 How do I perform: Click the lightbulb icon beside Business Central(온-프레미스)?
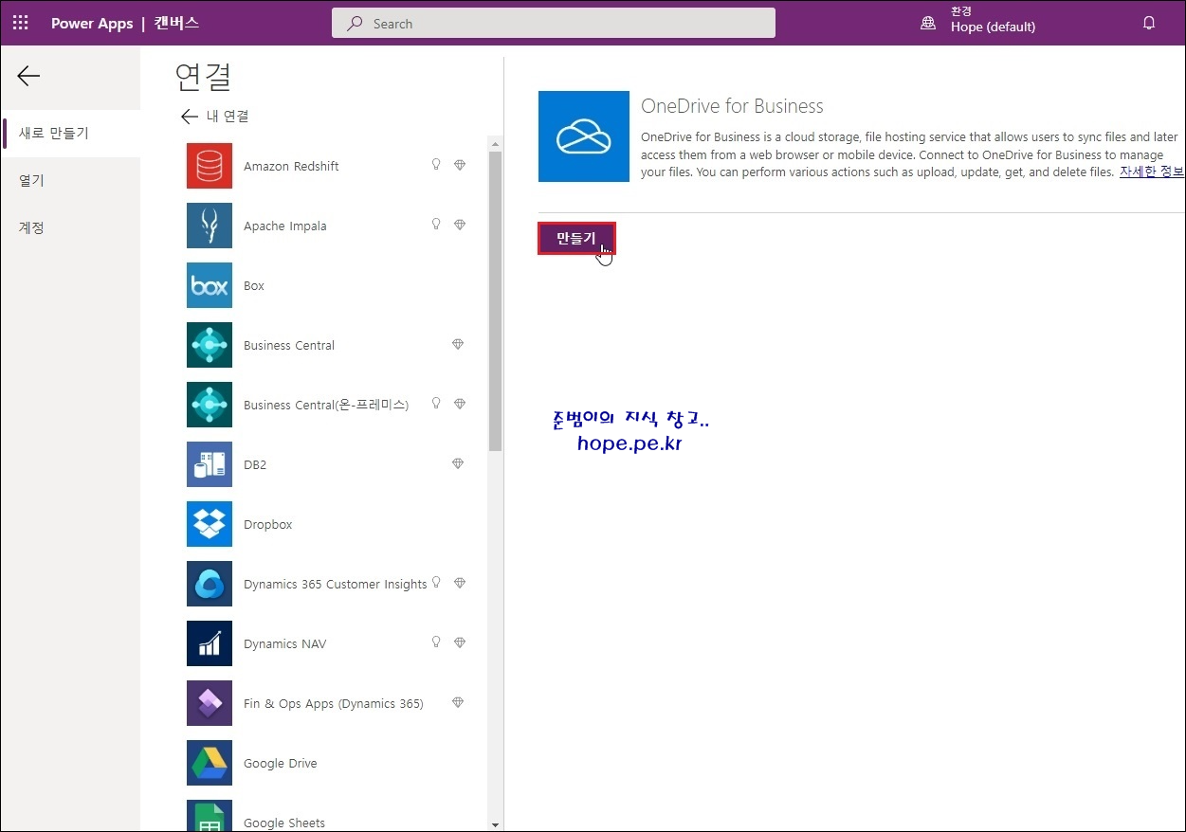coord(436,404)
